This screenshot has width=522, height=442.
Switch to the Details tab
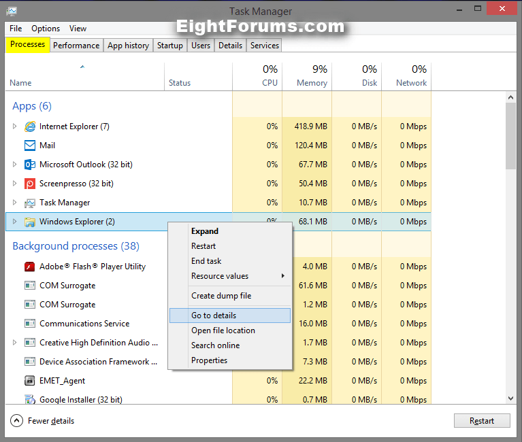pyautogui.click(x=230, y=46)
